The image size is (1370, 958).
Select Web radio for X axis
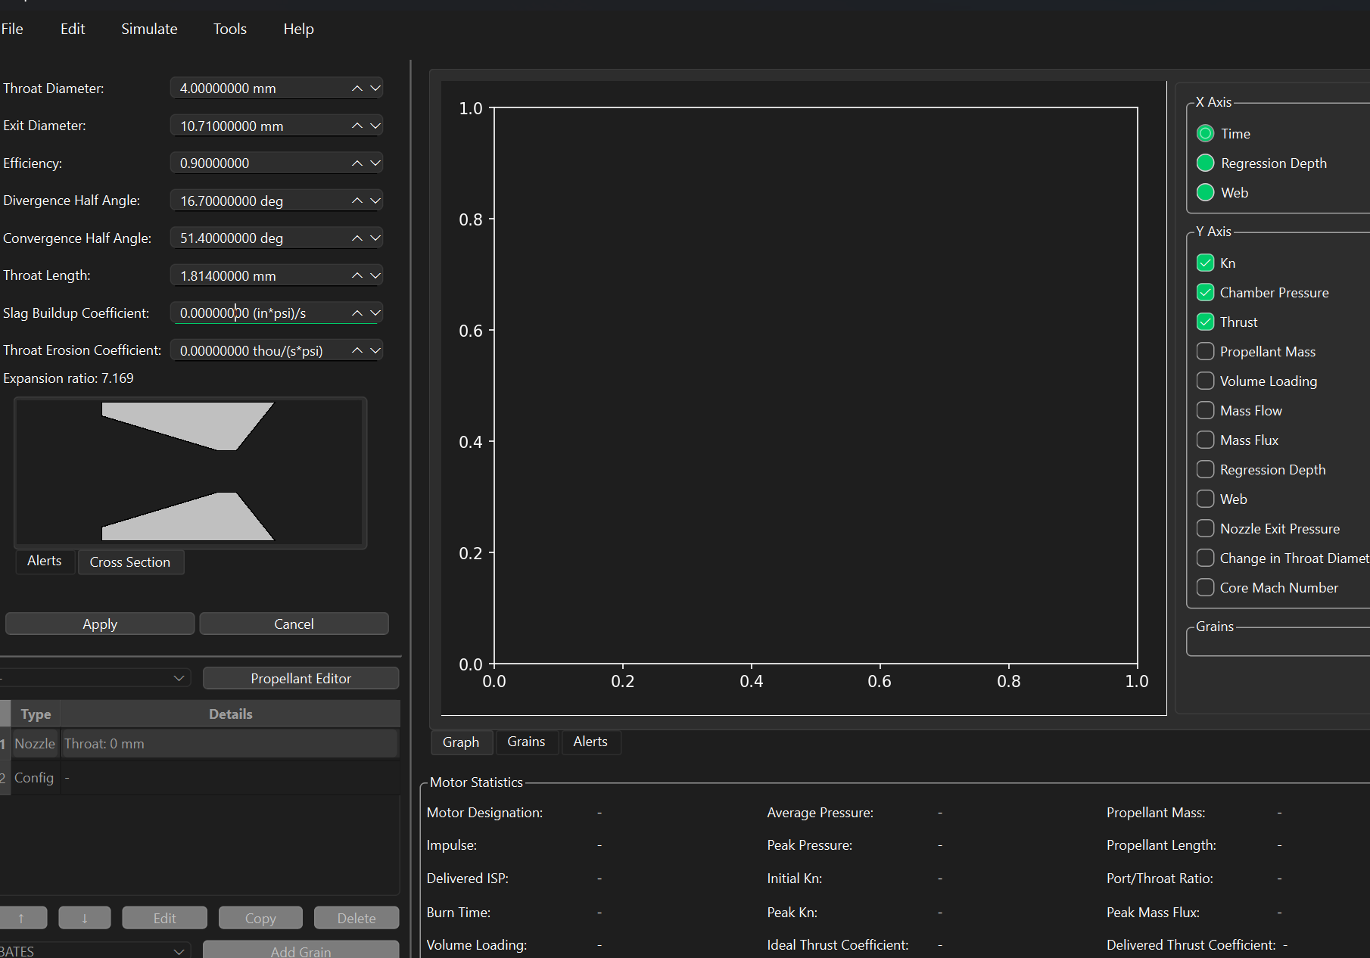pyautogui.click(x=1205, y=193)
